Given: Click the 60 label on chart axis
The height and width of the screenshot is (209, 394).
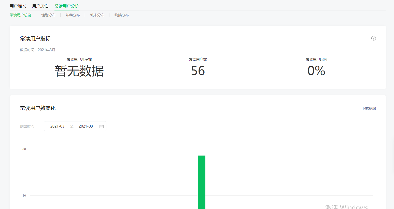Looking at the screenshot, I should point(24,149).
